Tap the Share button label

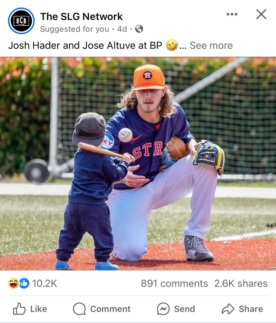[x=251, y=309]
